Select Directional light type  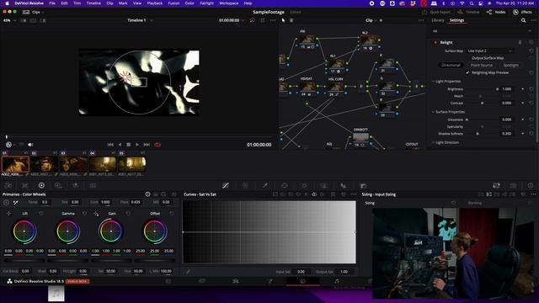[451, 65]
